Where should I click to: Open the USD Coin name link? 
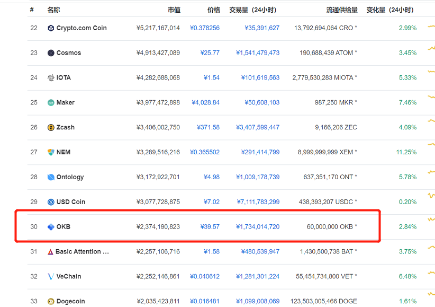coord(71,202)
